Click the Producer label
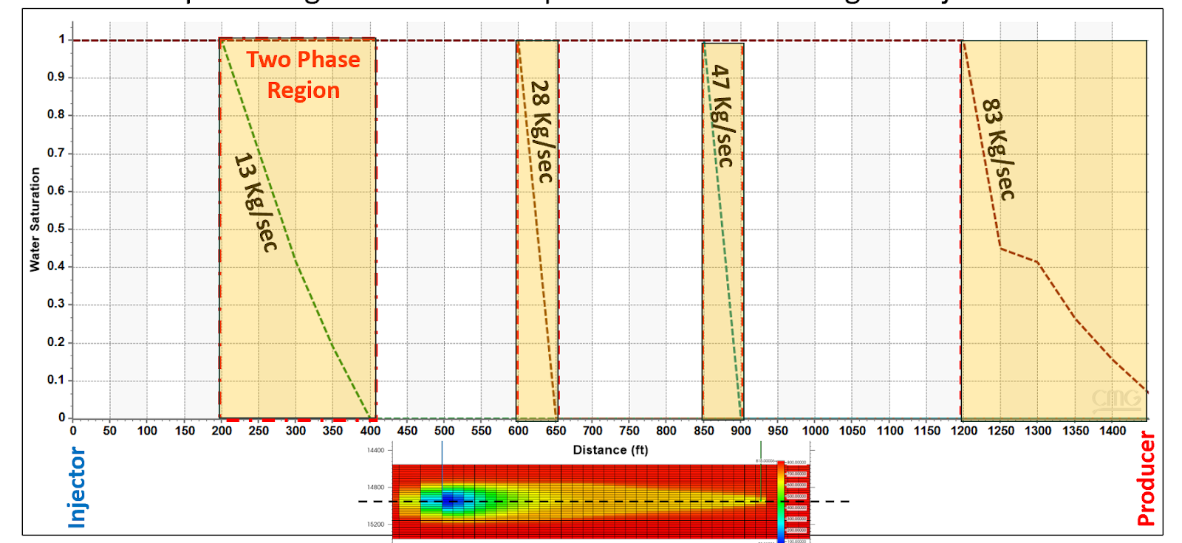 1145,479
